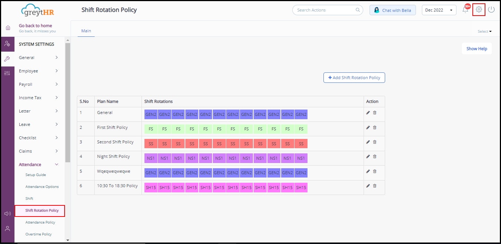Expand the Claims settings menu

pyautogui.click(x=39, y=151)
